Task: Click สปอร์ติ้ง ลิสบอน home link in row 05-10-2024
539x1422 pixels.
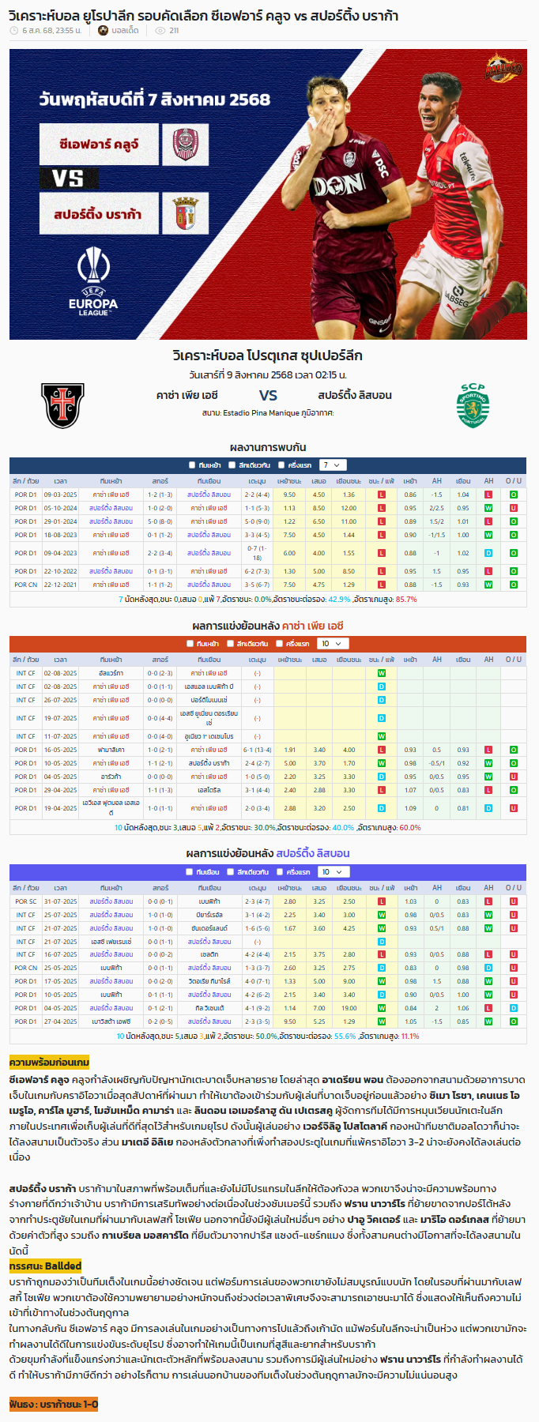Action: click(x=111, y=508)
